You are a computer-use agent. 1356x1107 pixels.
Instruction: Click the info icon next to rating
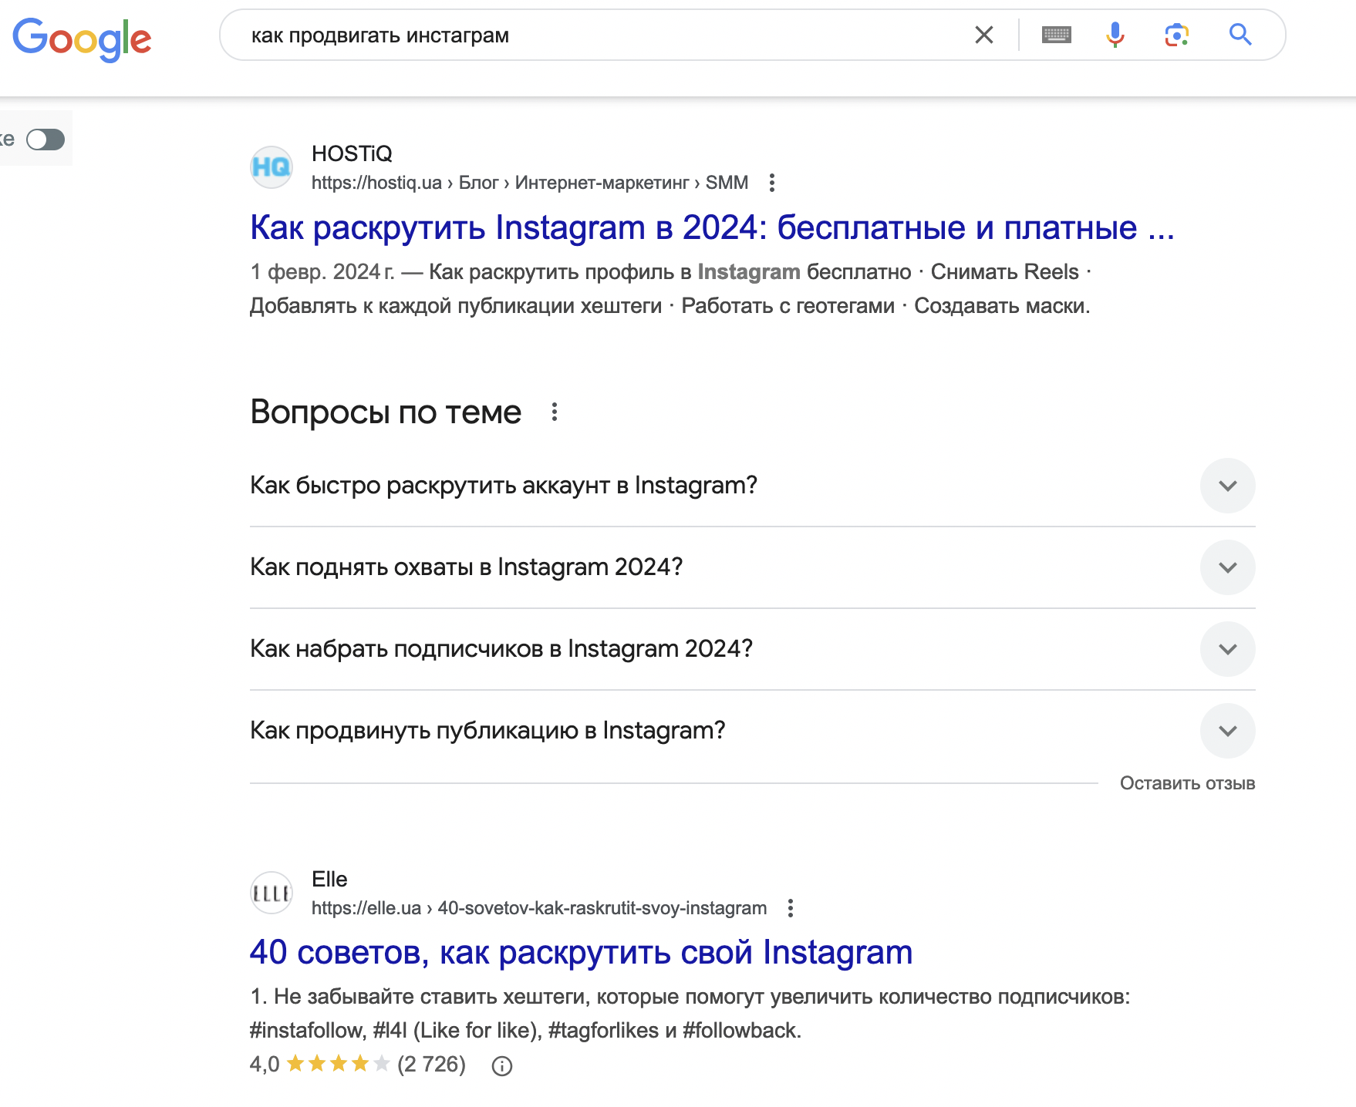[502, 1065]
